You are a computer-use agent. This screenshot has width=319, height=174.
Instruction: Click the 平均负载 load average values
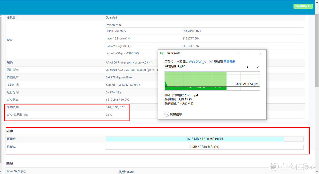115,107
